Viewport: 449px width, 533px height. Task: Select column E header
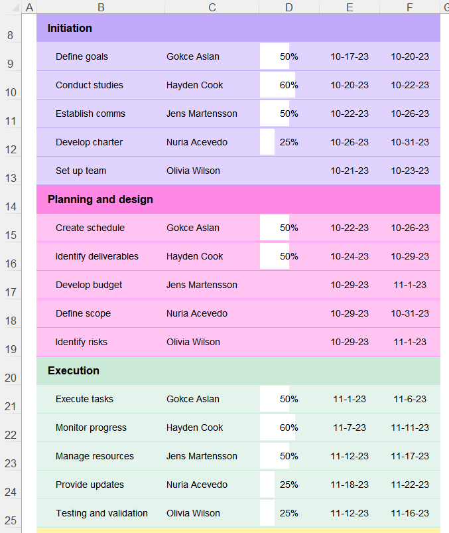point(350,7)
